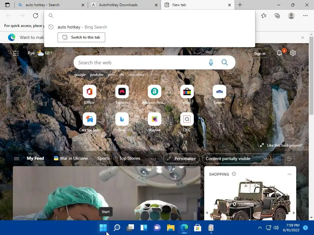Select the My Feed tab
The width and height of the screenshot is (314, 235).
[36, 158]
